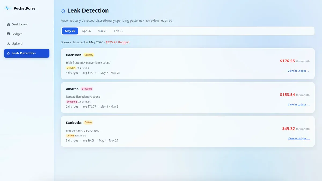
Task: Click the Dashboard grid icon
Action: tap(8, 24)
